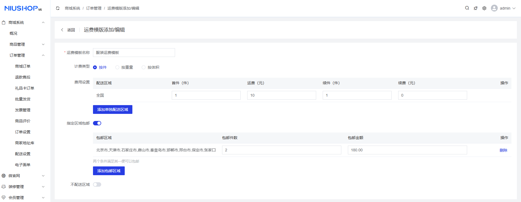Open the search icon in header
521x202 pixels.
[x=467, y=8]
